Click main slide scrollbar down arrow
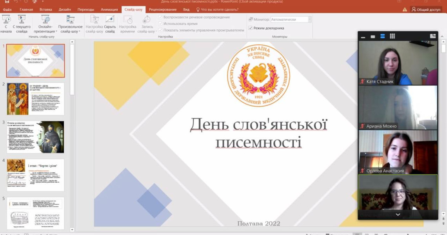 click(443, 213)
